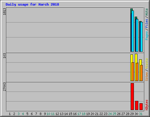Click the yellow visits bar for day 31
150x117 pixels.
pyautogui.click(x=140, y=70)
